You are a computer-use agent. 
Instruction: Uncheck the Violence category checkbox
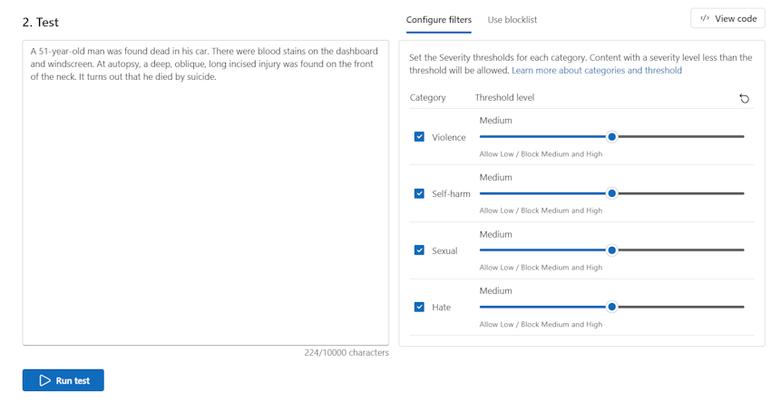pos(419,137)
